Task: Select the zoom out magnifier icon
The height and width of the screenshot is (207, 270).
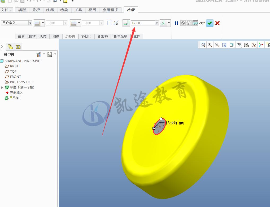Action: click(x=217, y=45)
